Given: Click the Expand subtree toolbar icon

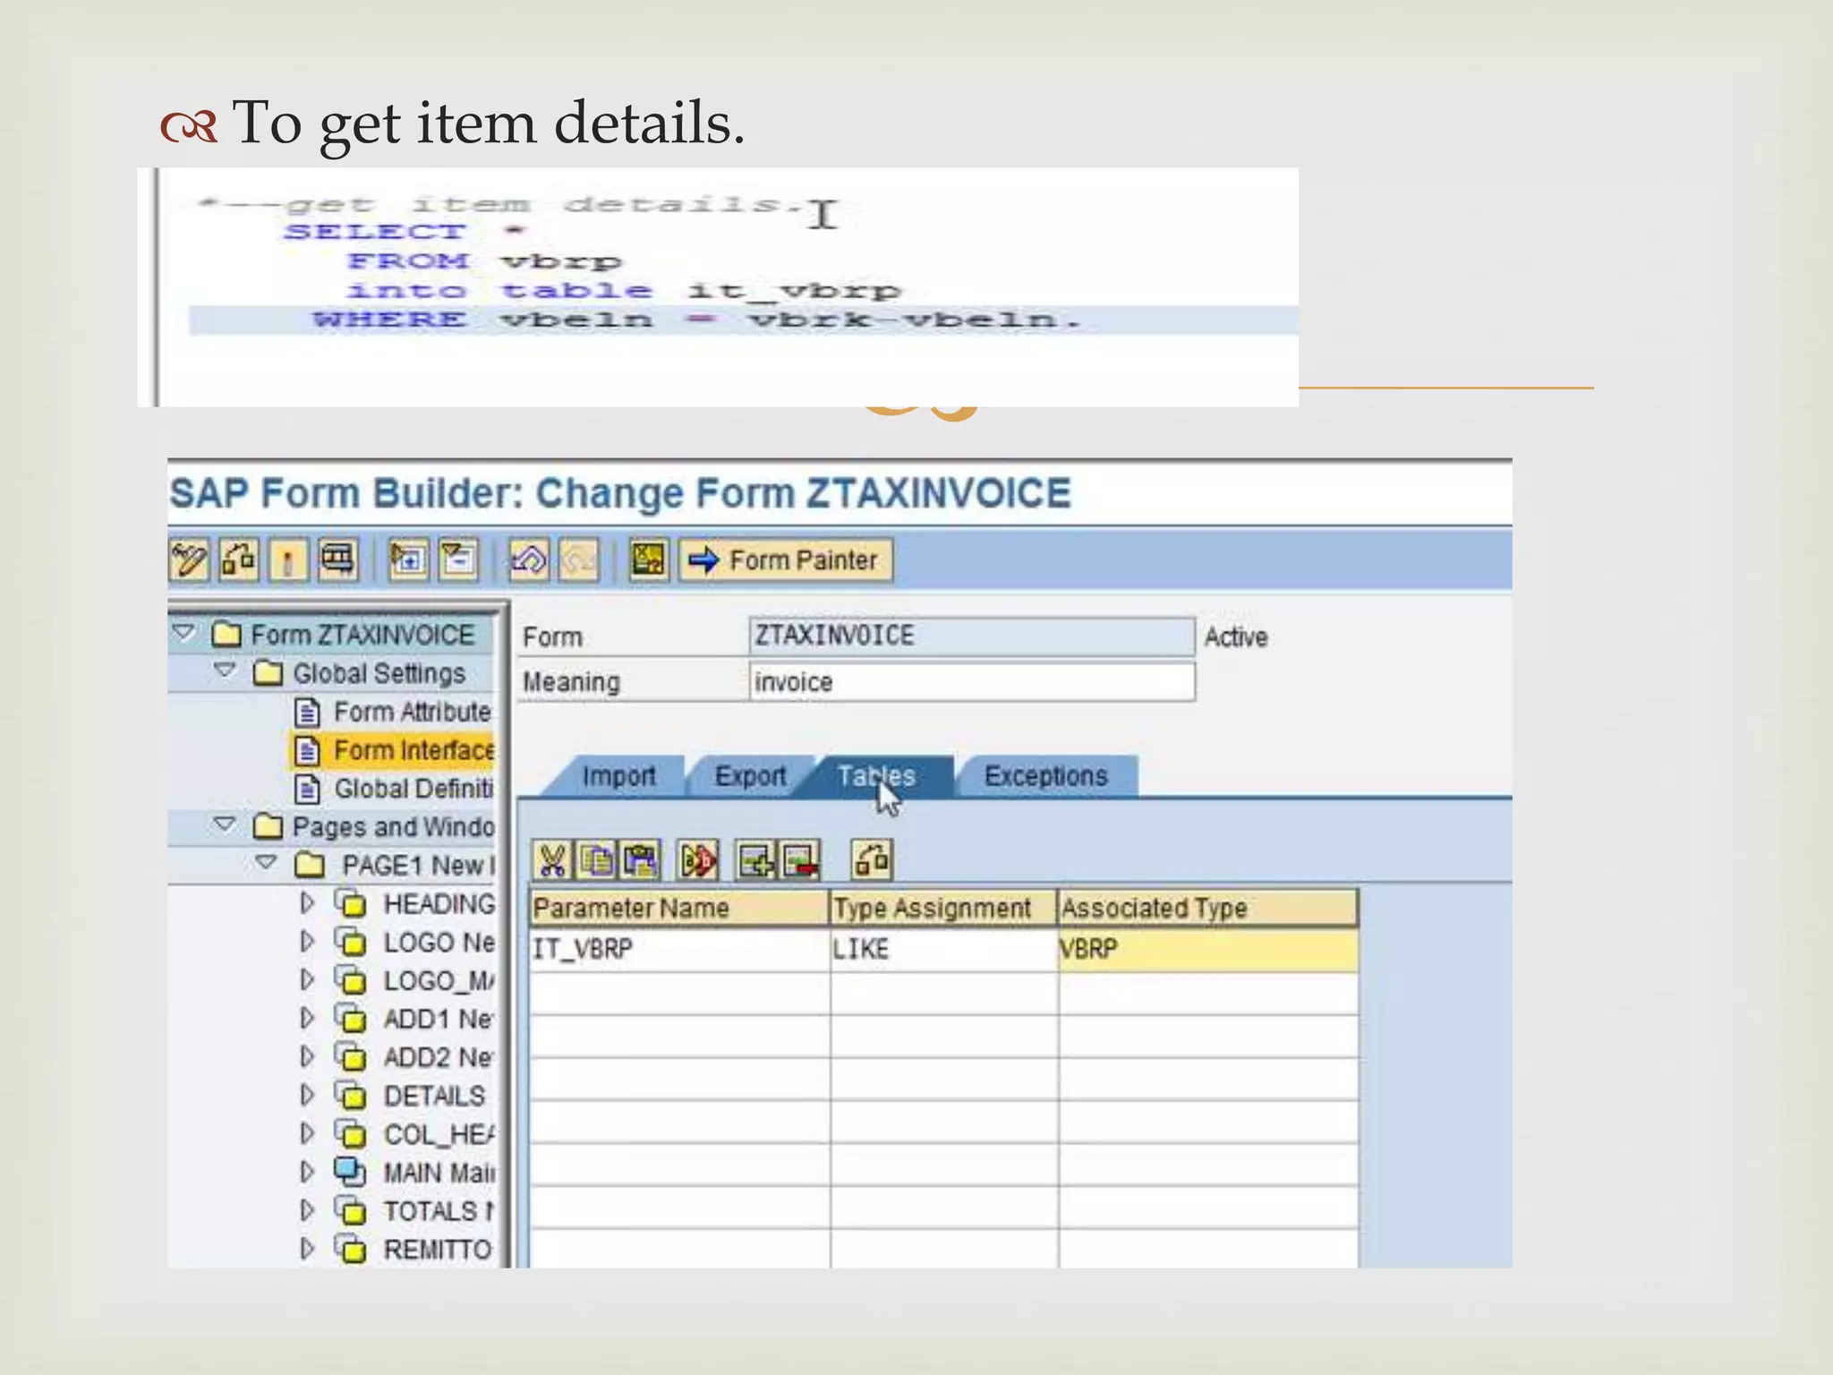Looking at the screenshot, I should tap(408, 561).
